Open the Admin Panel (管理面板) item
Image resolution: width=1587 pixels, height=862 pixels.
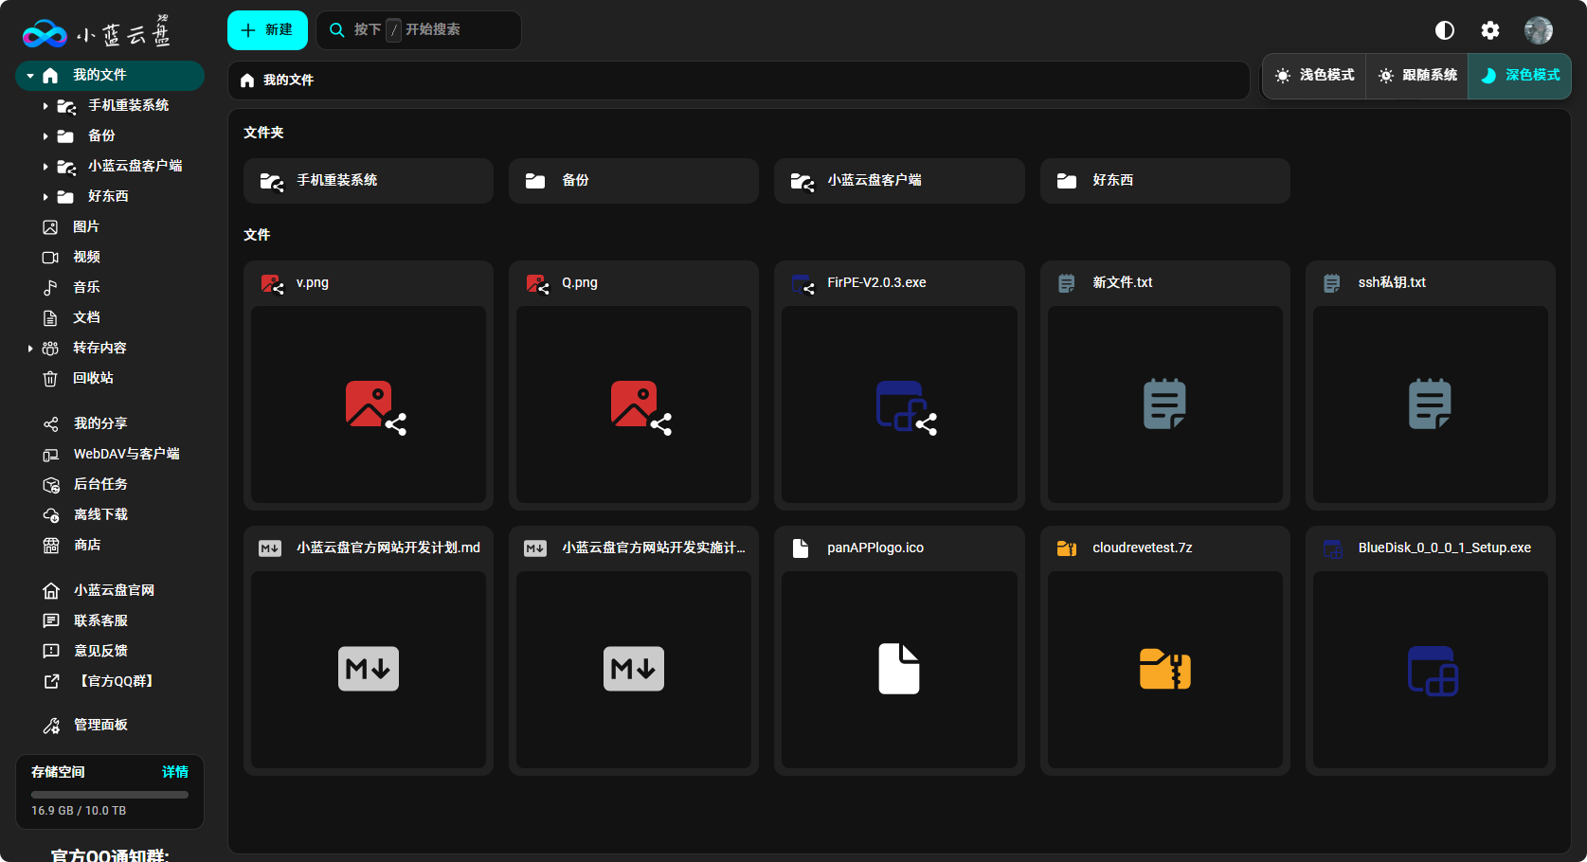pos(99,725)
